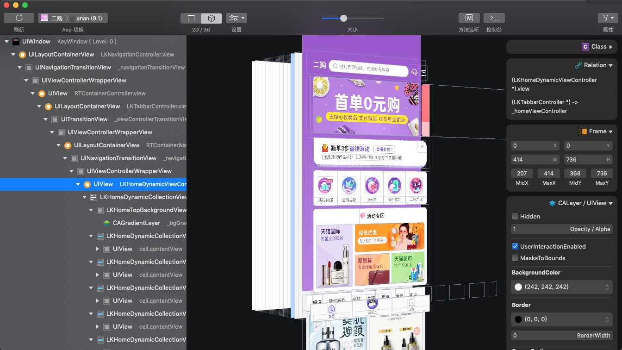Enable MasksToBounds checkbox

tap(515, 258)
